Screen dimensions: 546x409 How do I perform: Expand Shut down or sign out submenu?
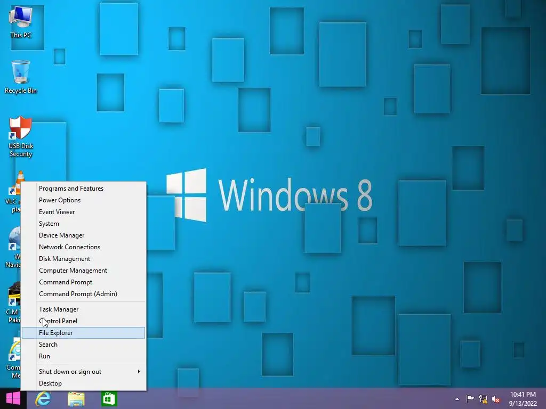(x=84, y=372)
